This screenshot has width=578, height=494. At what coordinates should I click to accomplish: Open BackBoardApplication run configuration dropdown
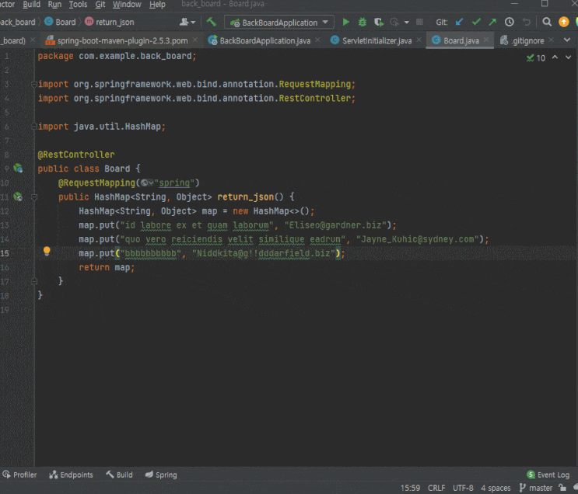tap(279, 23)
